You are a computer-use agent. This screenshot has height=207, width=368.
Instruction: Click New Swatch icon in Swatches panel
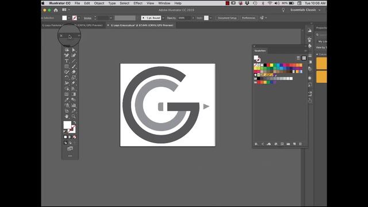294,144
